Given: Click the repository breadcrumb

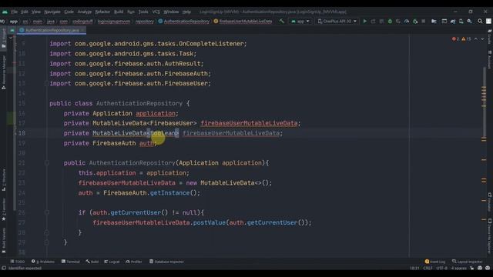Looking at the screenshot, I should [145, 22].
